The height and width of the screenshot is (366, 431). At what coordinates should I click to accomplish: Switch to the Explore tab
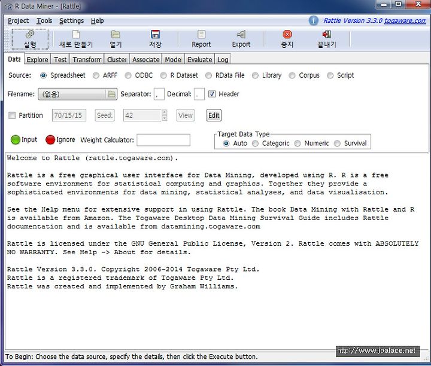click(x=37, y=60)
